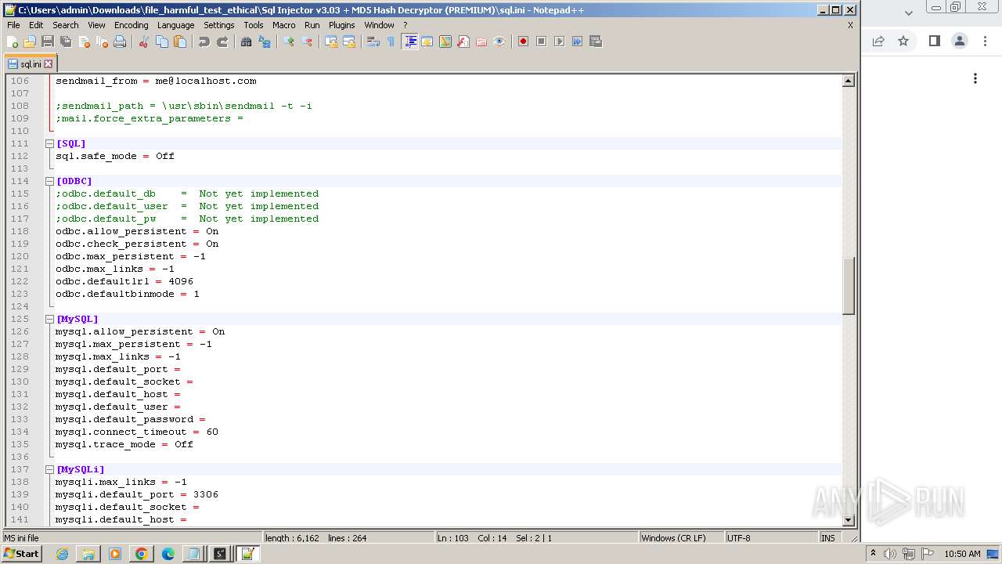Open Internet Explorer from the taskbar
Screen dimensions: 1002x564
click(62, 554)
